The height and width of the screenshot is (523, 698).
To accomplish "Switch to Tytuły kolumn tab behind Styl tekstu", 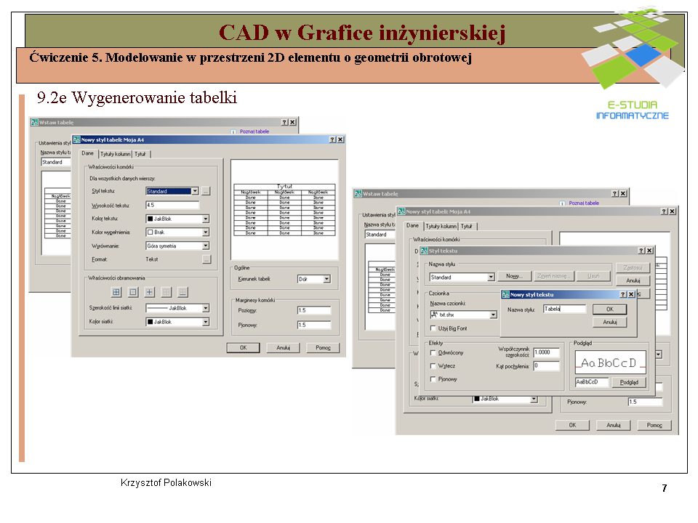I will [x=441, y=227].
